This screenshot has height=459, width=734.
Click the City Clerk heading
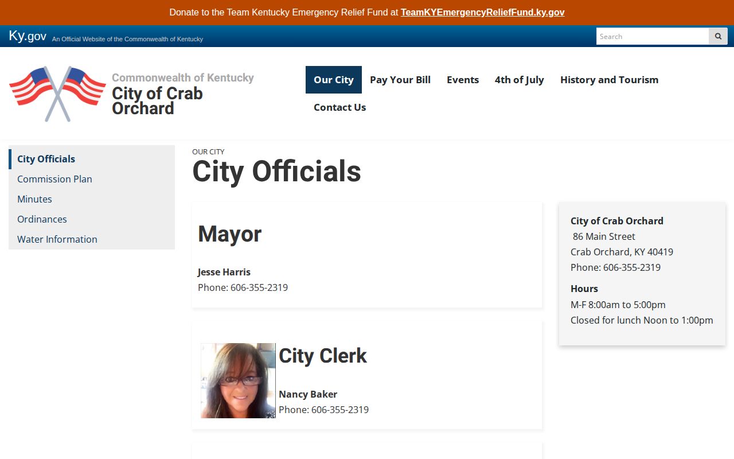pos(323,356)
